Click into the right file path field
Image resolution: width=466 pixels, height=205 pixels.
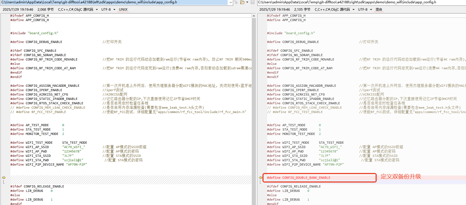coord(362,2)
